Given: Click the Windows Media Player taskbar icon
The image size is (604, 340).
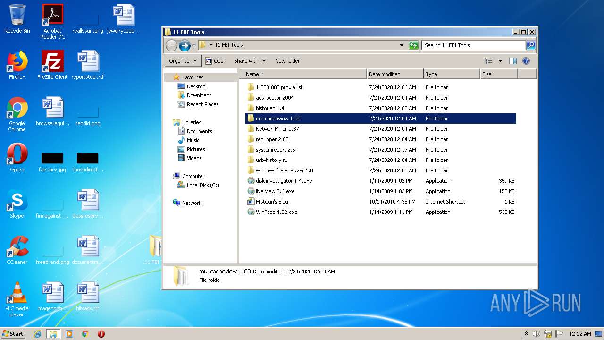Looking at the screenshot, I should click(69, 334).
